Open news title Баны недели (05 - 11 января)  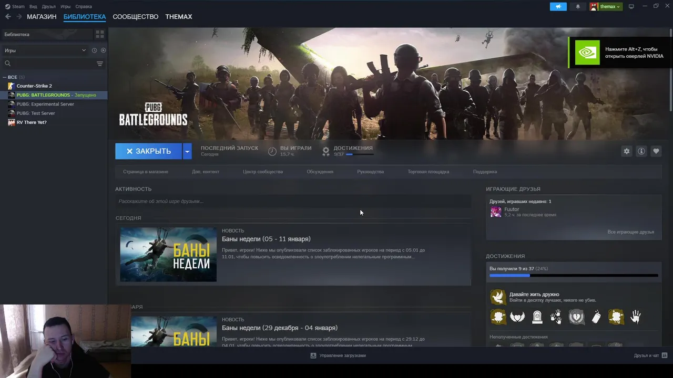[x=266, y=239]
